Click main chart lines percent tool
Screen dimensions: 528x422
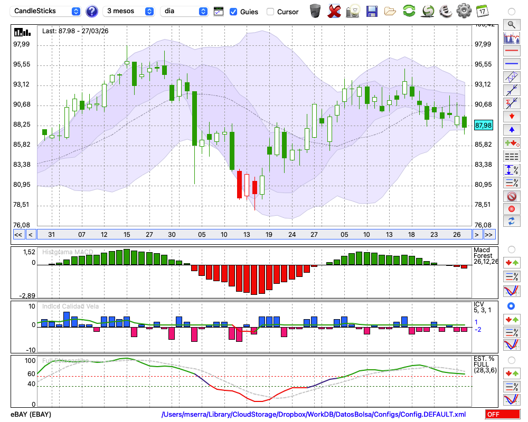click(512, 183)
